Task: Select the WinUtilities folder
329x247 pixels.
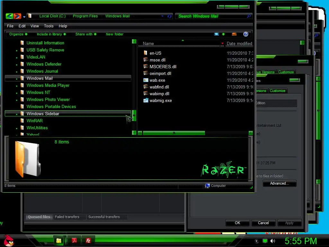Action: [37, 128]
